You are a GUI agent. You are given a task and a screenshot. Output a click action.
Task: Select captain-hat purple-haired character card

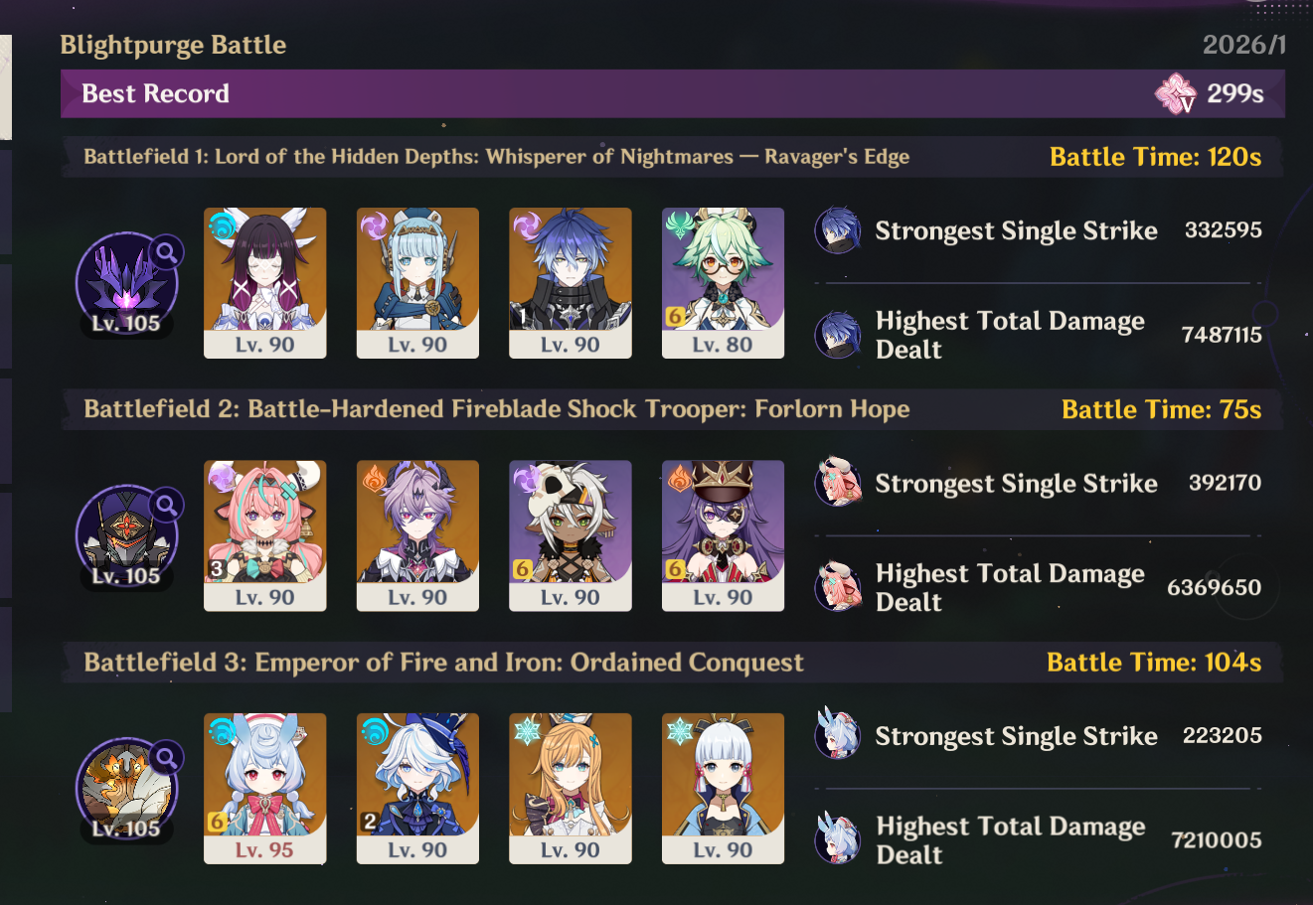[x=723, y=535]
